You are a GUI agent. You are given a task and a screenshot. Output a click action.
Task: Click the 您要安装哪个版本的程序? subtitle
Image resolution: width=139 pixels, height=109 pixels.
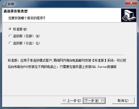pos(27,18)
